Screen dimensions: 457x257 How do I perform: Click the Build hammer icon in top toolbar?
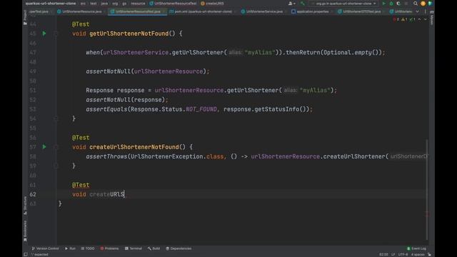click(302, 4)
